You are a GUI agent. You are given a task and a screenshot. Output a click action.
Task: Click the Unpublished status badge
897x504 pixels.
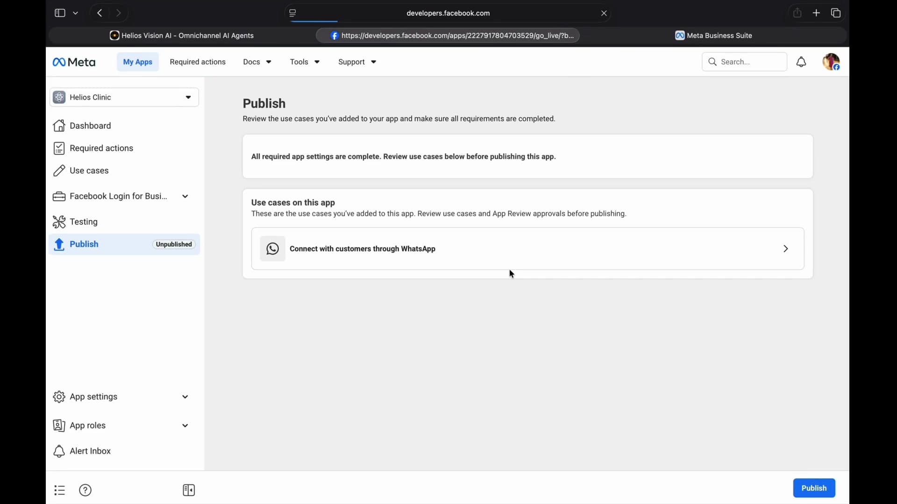174,245
